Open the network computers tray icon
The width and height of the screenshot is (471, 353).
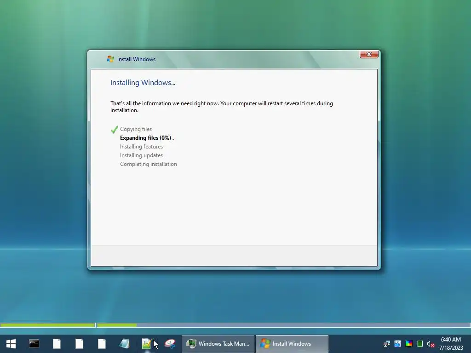[x=386, y=344]
